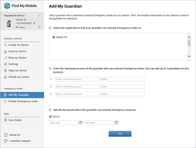The height and width of the screenshot is (148, 196).
Task: Open Customer support link
Action: pos(20,141)
